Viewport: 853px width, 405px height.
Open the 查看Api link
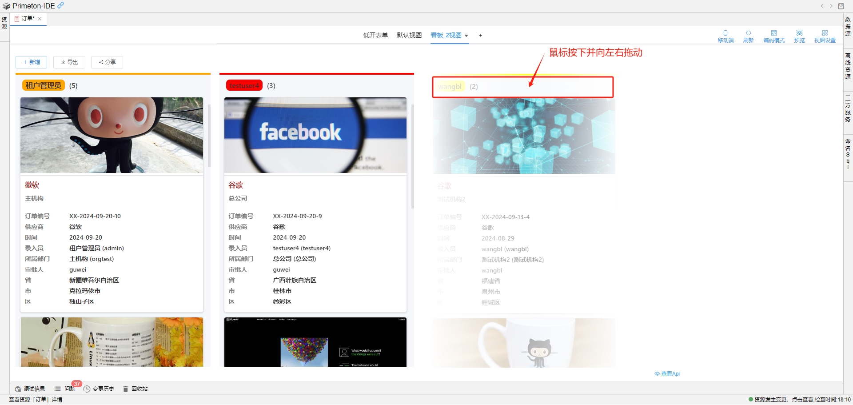tap(667, 374)
